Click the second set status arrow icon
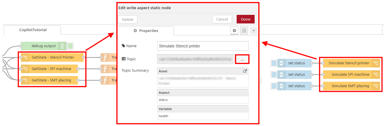This screenshot has width=384, height=126. 281,75
